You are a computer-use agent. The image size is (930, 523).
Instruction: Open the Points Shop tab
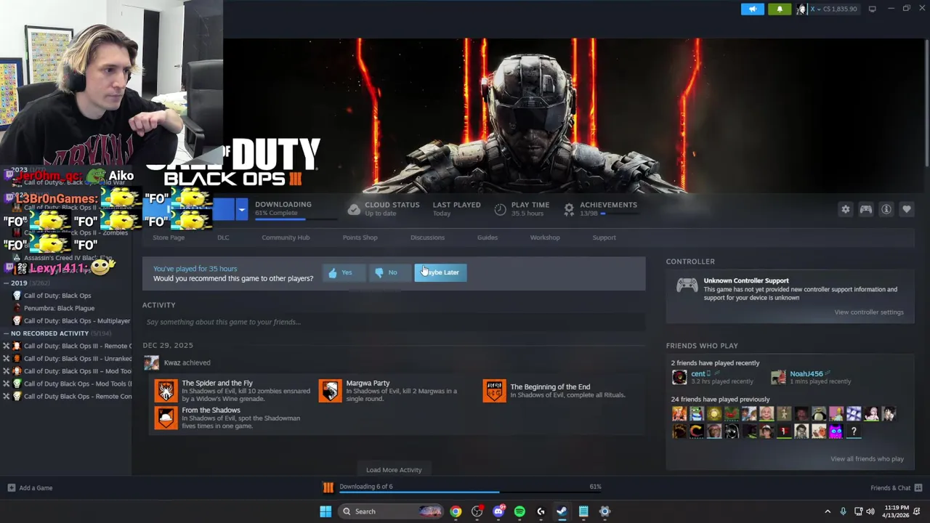pos(360,238)
